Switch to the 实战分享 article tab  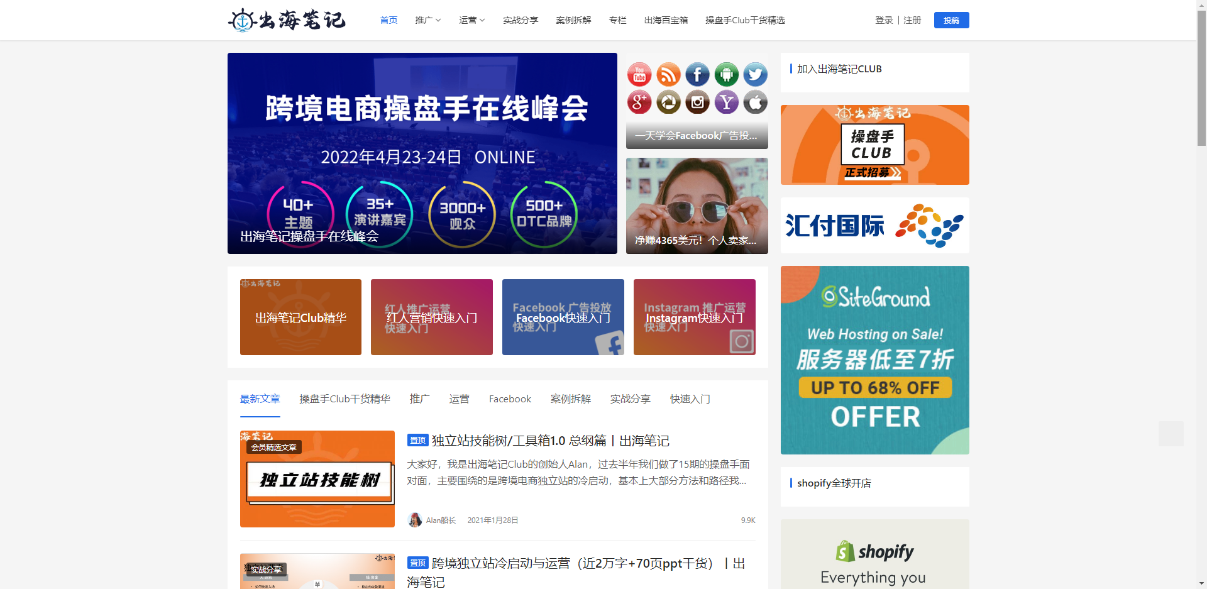click(x=631, y=399)
